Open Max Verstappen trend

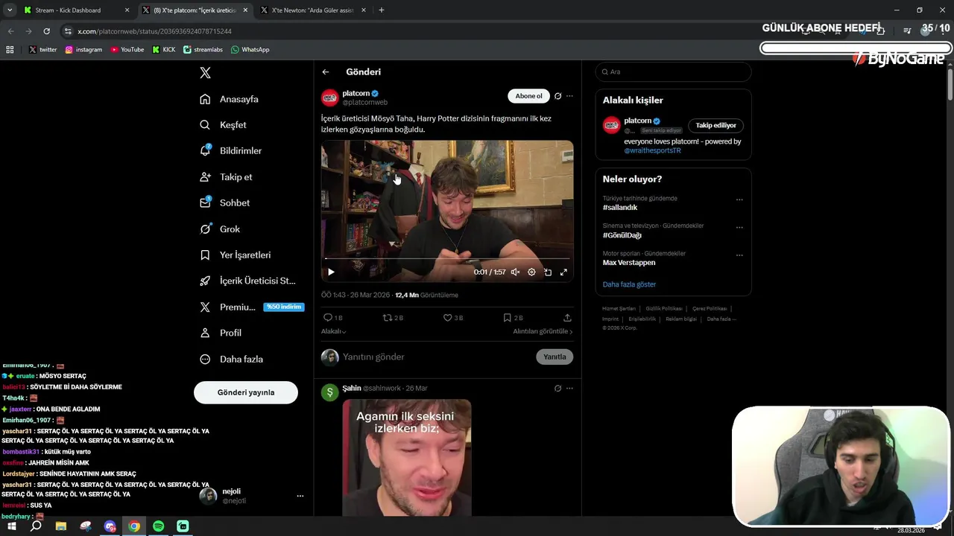coord(629,263)
